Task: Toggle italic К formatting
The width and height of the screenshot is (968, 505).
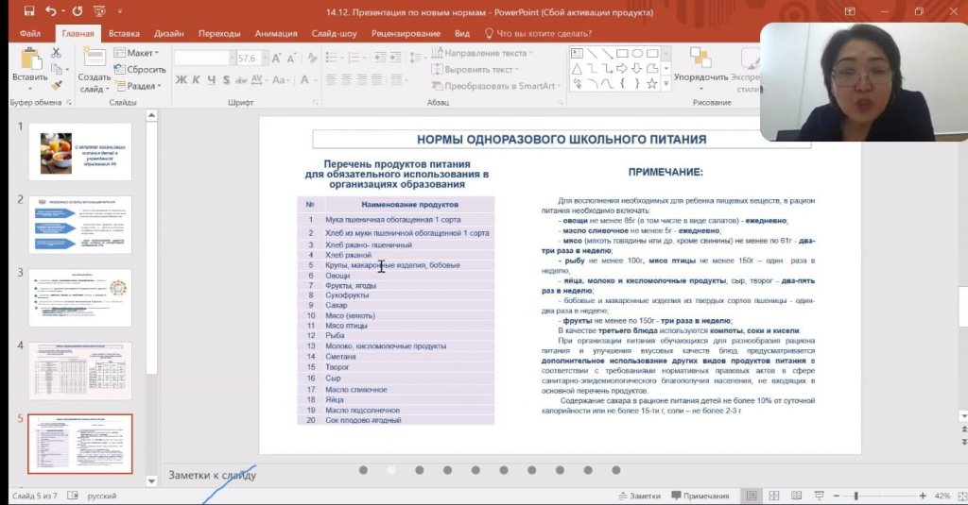Action: [197, 79]
